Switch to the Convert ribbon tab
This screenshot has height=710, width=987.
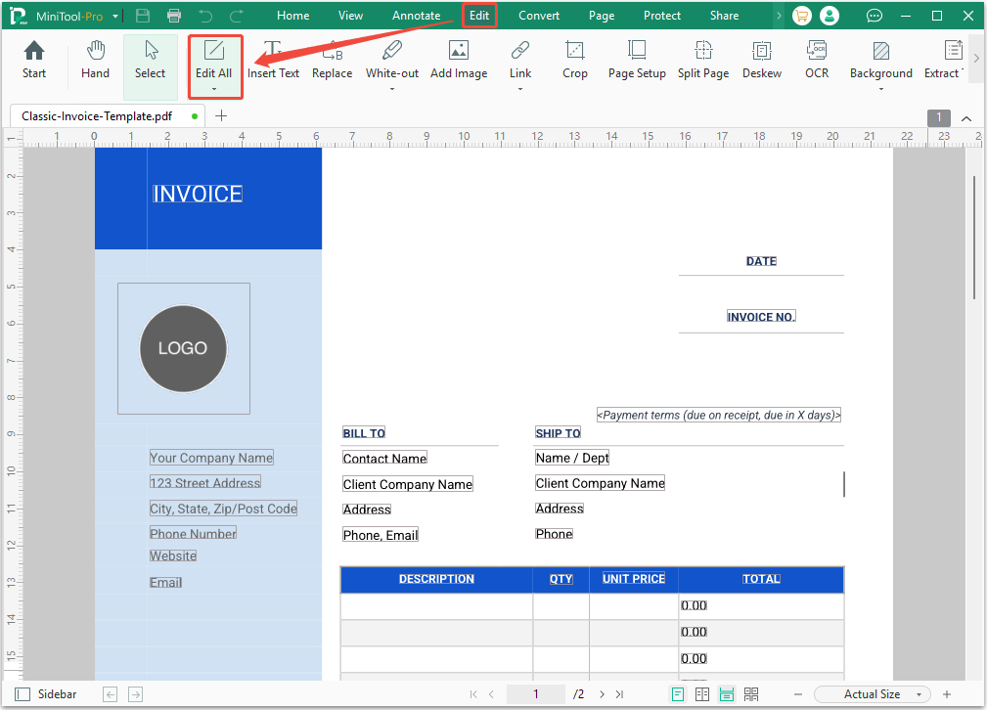(x=539, y=15)
